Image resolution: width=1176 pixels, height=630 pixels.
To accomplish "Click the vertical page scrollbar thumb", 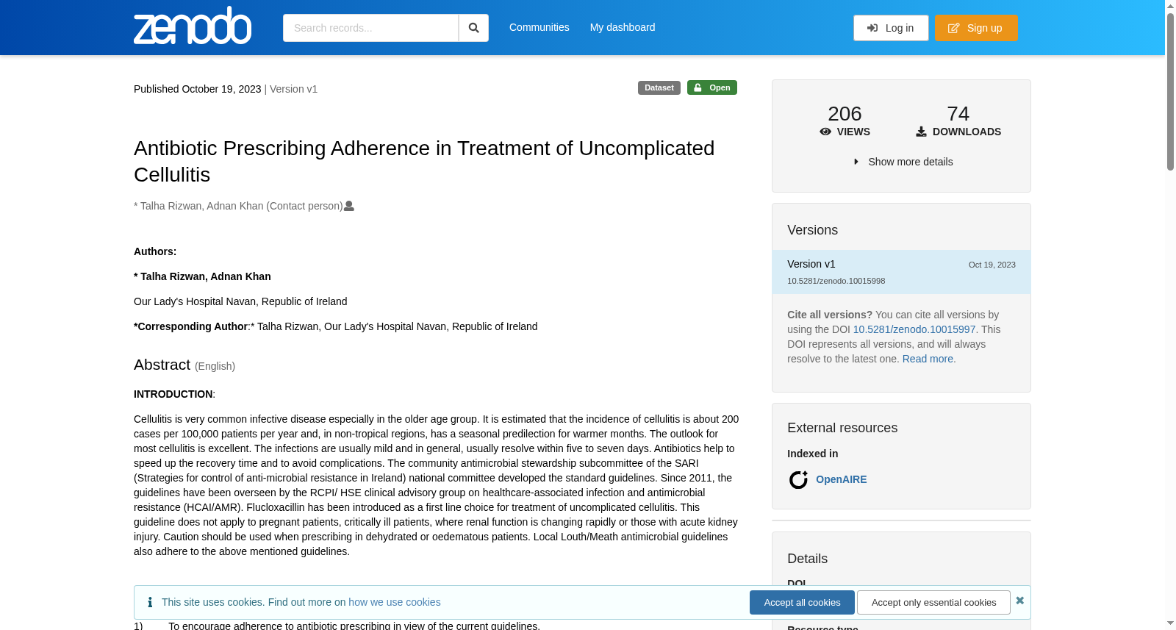I will coord(1170,91).
